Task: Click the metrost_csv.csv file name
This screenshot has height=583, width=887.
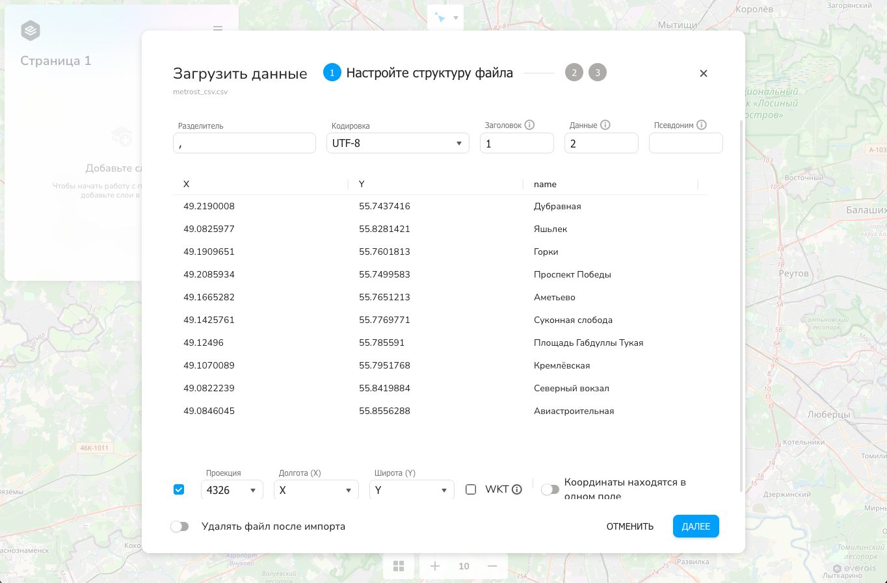Action: [200, 92]
